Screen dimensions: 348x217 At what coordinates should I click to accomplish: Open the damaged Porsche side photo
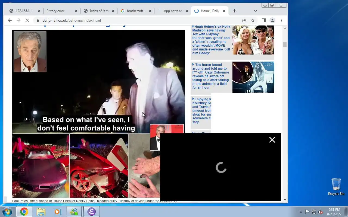[99, 166]
